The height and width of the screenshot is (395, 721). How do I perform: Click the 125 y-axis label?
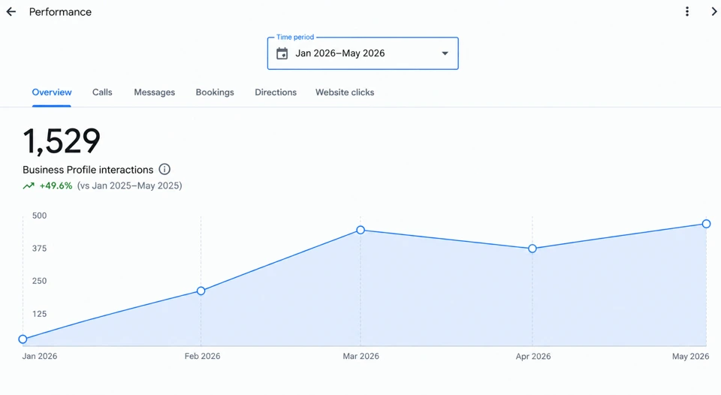click(40, 314)
